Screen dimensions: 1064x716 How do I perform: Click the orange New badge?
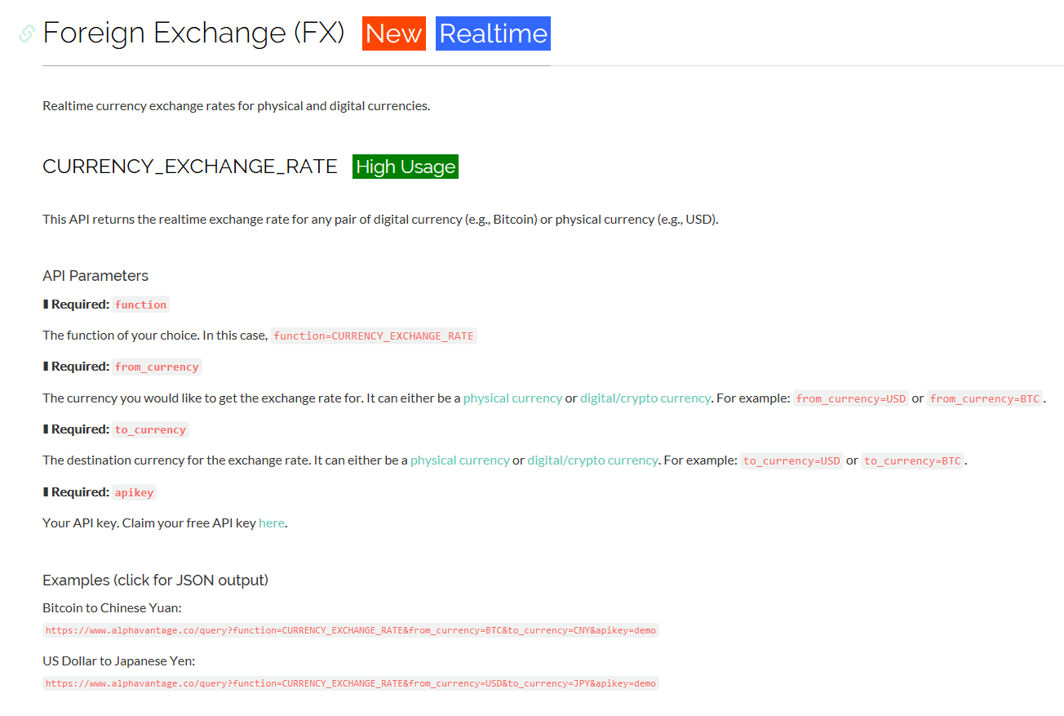[x=394, y=33]
